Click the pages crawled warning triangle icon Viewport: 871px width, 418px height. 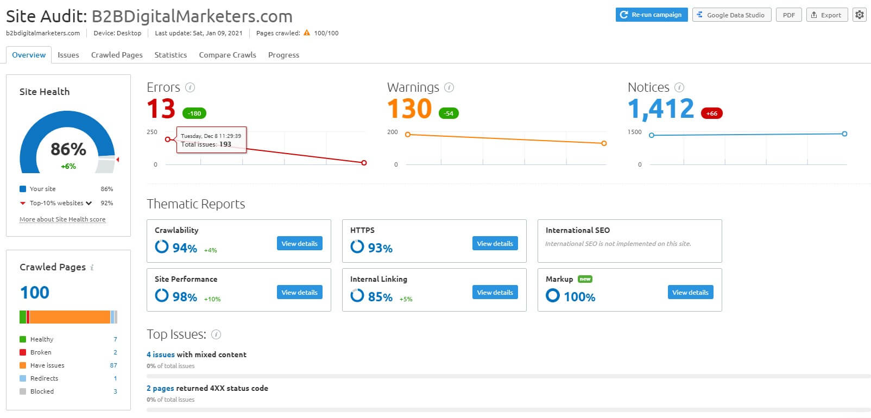click(307, 33)
